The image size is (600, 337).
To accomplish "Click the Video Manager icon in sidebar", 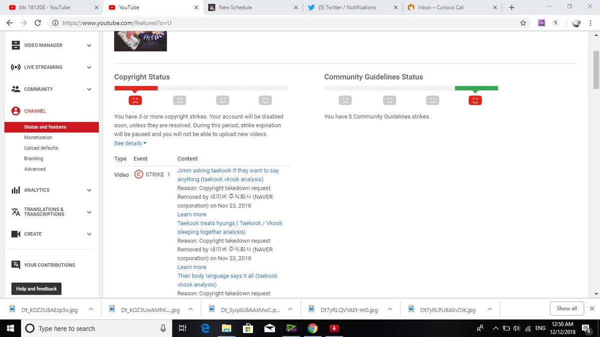I will (15, 45).
